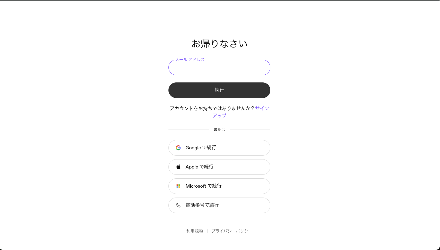This screenshot has height=250, width=440.
Task: Select Microsoft で続行
Action: (x=219, y=186)
